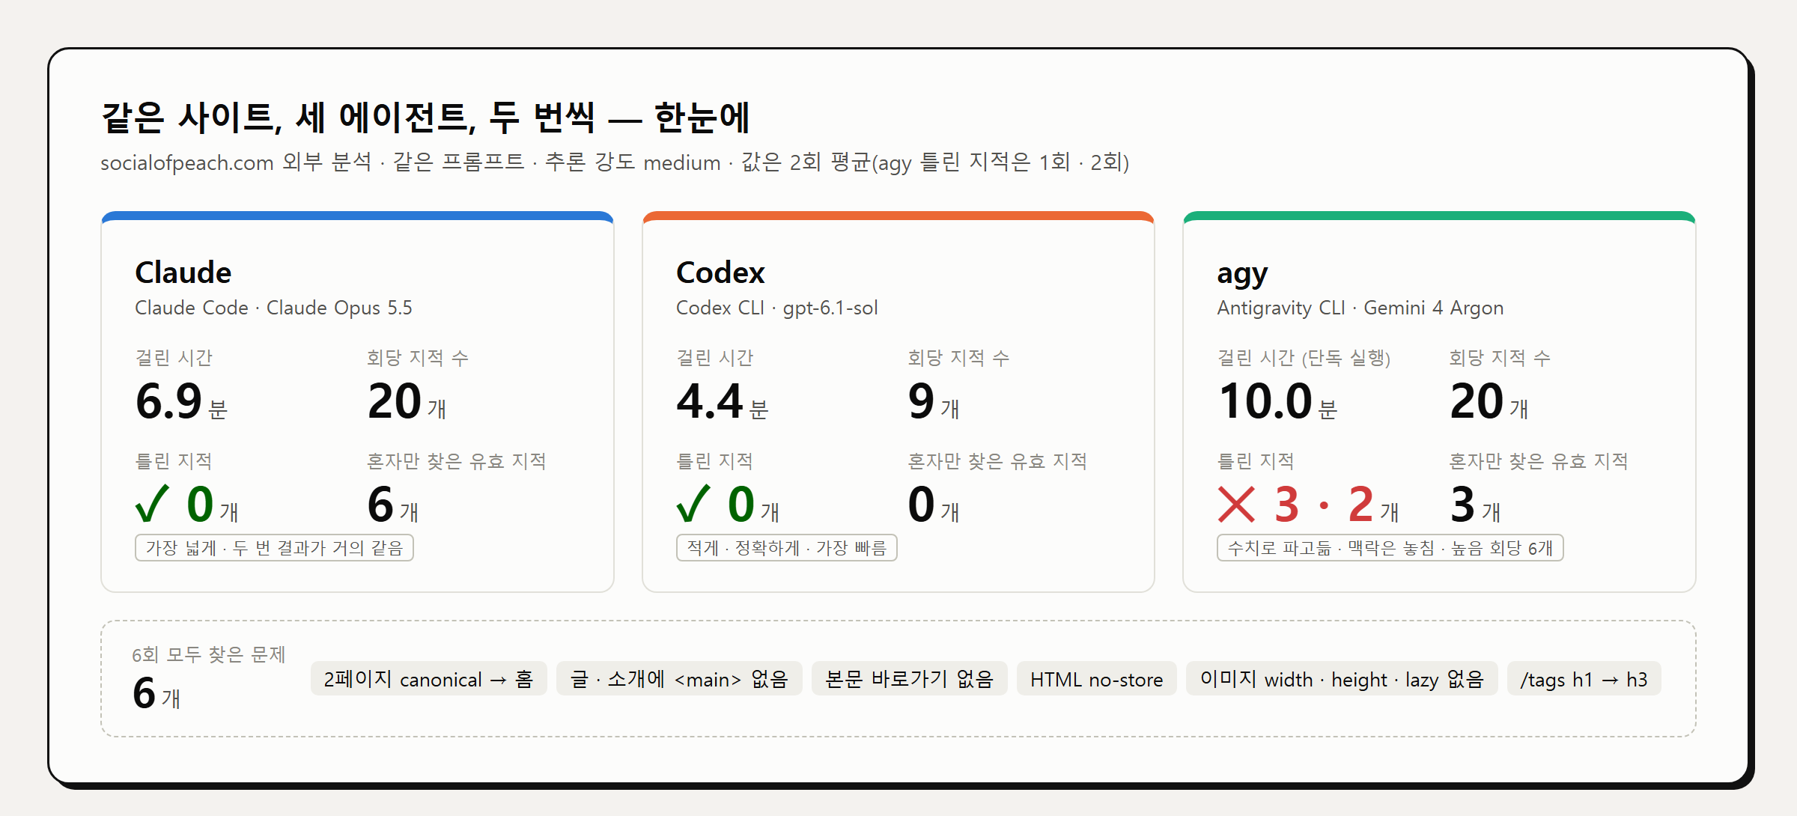The height and width of the screenshot is (816, 1797).
Task: Click the '수치로 파고듦 · 맥락은 놓침' badge
Action: click(1390, 548)
